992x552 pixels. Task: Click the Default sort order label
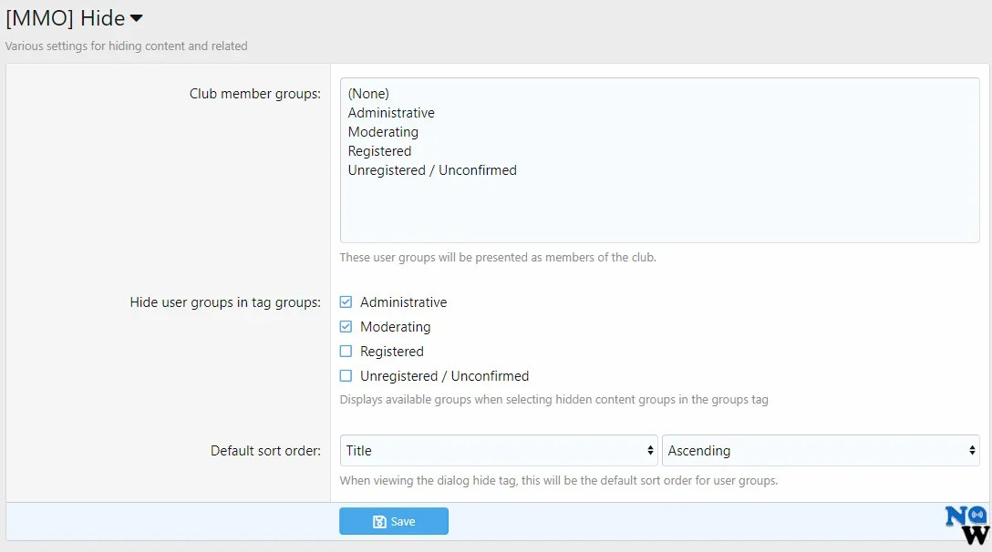pyautogui.click(x=265, y=451)
